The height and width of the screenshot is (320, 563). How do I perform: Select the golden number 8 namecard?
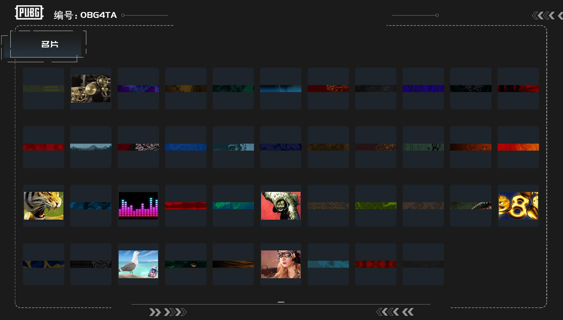(518, 206)
